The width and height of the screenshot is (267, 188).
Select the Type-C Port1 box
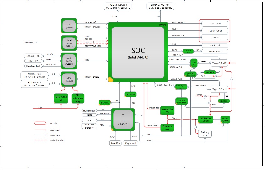tap(219, 89)
